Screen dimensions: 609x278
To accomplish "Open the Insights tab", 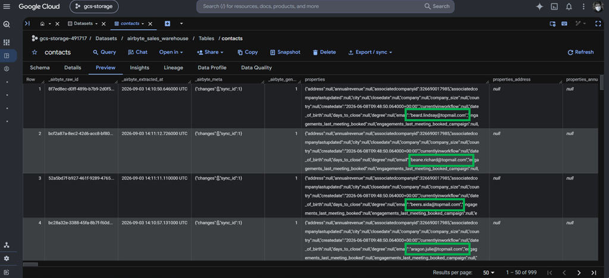I will pyautogui.click(x=139, y=68).
